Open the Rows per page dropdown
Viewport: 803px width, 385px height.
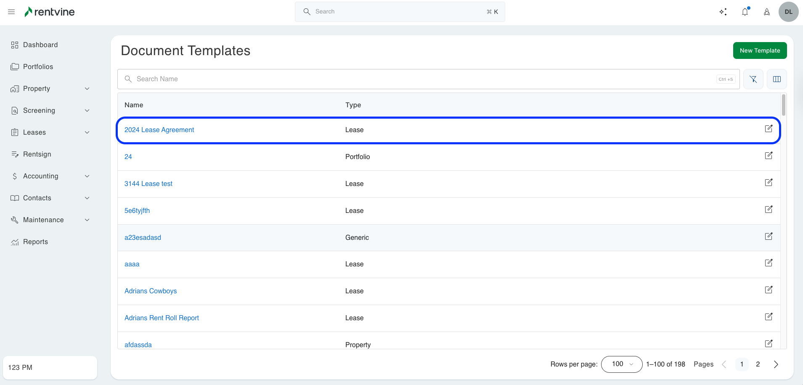(622, 364)
